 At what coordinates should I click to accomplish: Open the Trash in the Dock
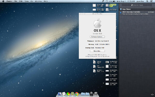(x=96, y=94)
